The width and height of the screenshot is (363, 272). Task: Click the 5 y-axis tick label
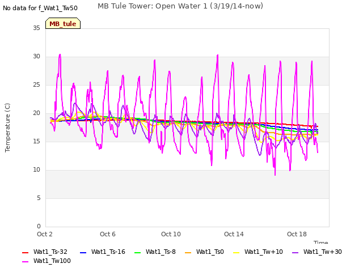[39, 198]
